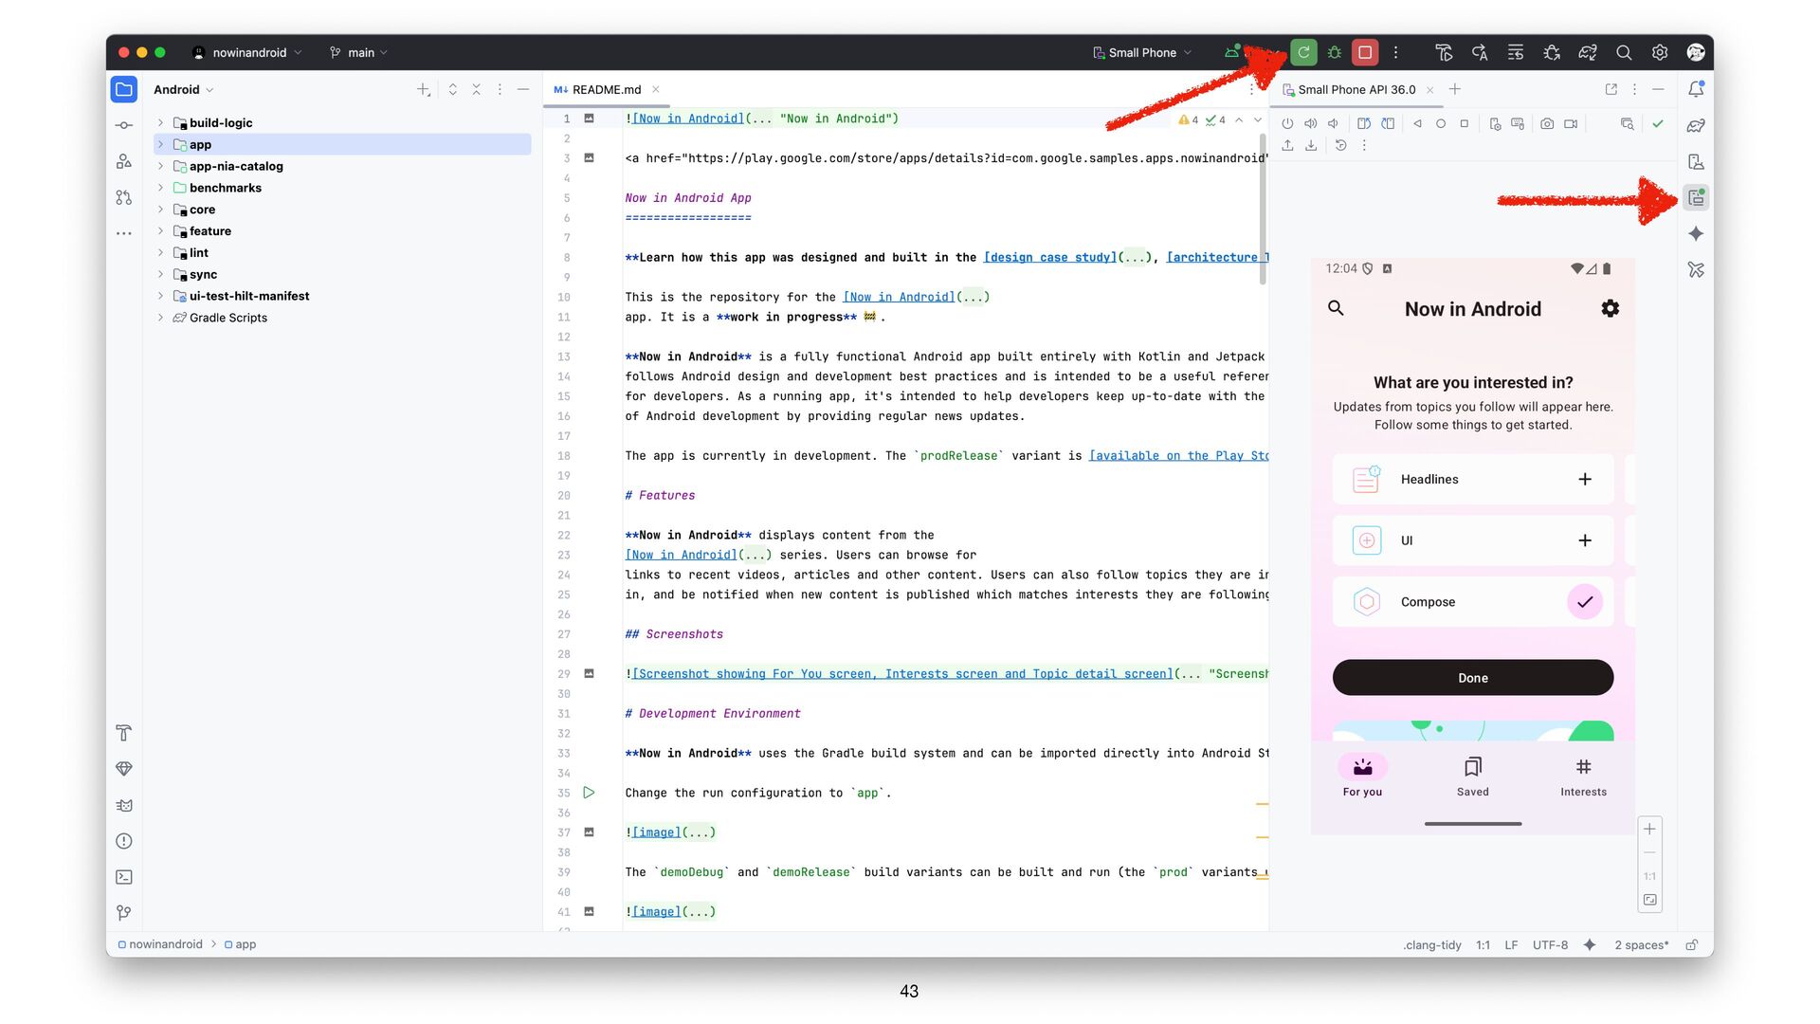Expand the build-logic folder
Viewport: 1820px width, 1024px height.
coord(160,122)
